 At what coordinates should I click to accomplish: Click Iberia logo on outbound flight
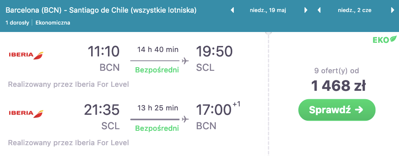26,55
